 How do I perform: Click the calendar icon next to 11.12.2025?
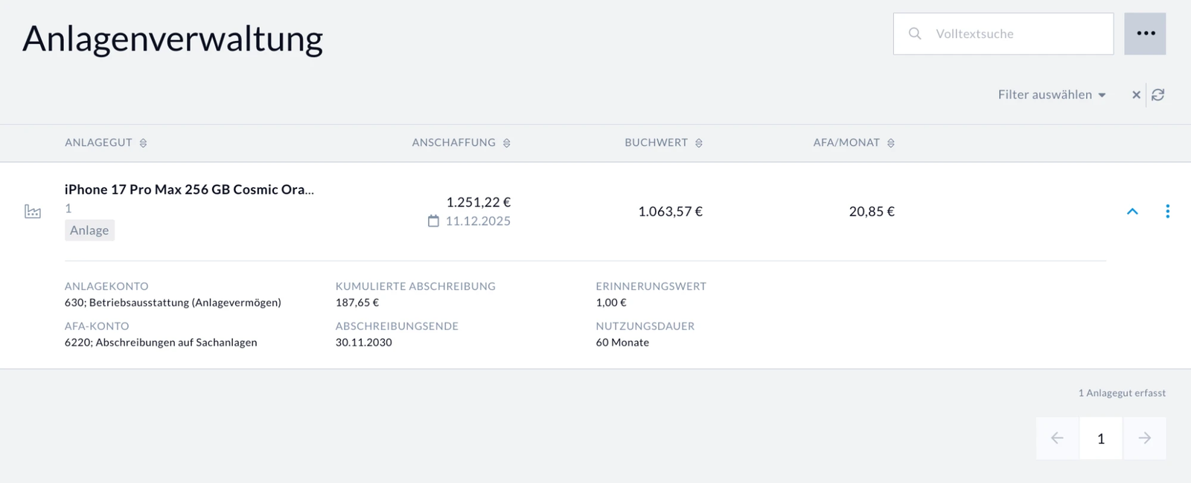pos(433,221)
